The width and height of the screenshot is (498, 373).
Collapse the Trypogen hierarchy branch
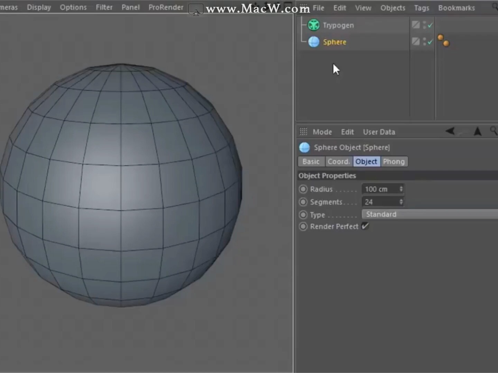301,25
